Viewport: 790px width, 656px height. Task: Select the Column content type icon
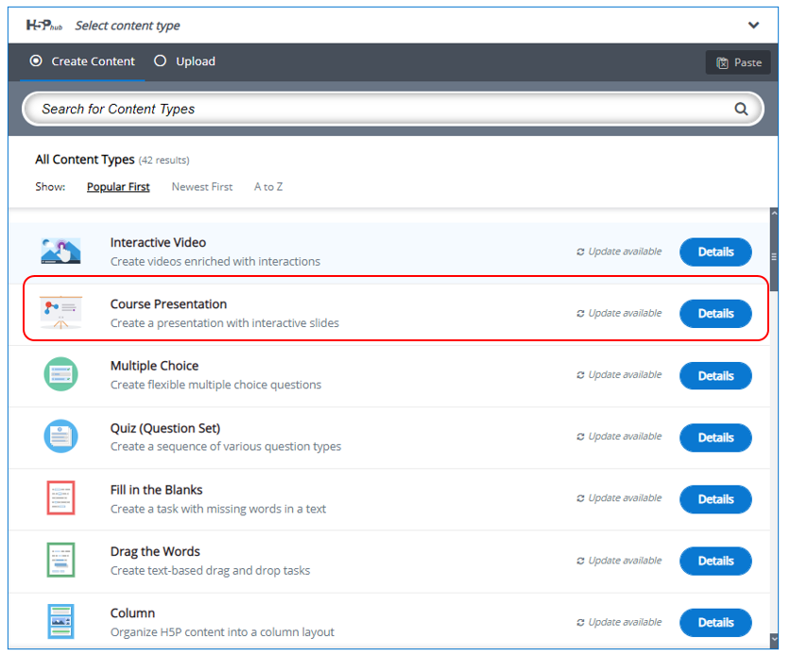pos(60,621)
